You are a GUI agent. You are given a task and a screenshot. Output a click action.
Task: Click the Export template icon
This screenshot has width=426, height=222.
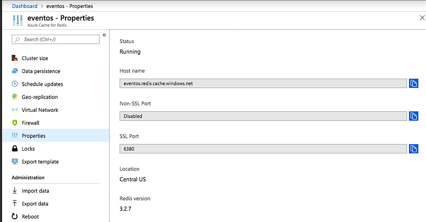[x=15, y=161]
